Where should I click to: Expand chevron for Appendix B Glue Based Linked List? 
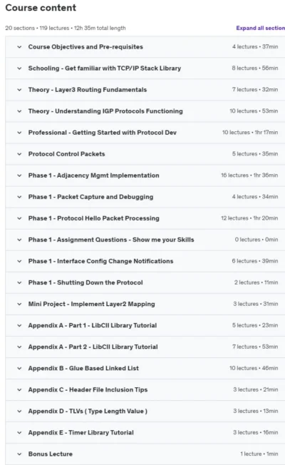[19, 368]
